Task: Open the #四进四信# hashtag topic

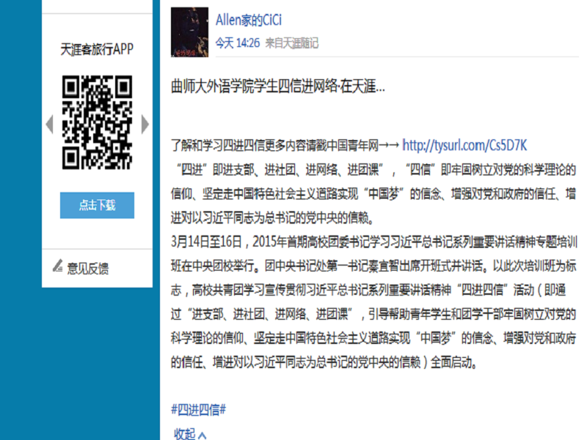Action: point(198,410)
